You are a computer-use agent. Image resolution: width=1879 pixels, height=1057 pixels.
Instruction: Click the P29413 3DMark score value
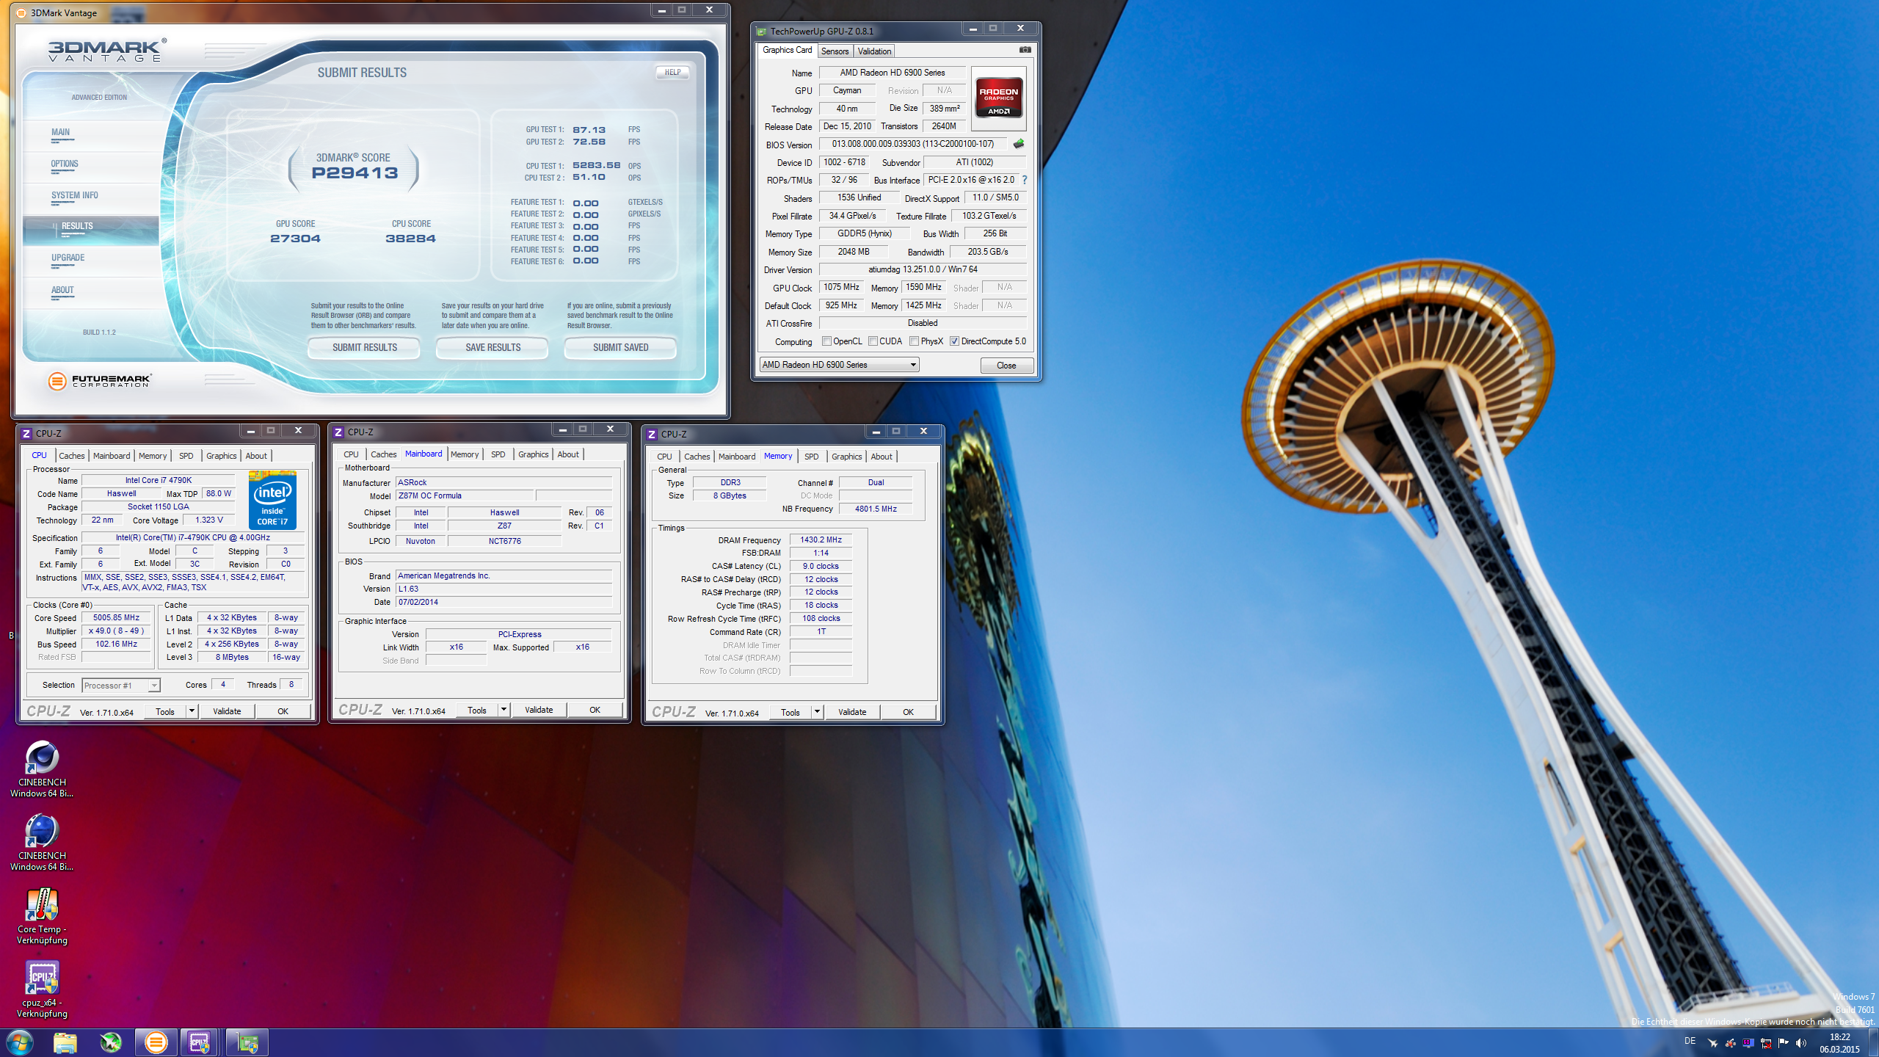click(x=355, y=172)
